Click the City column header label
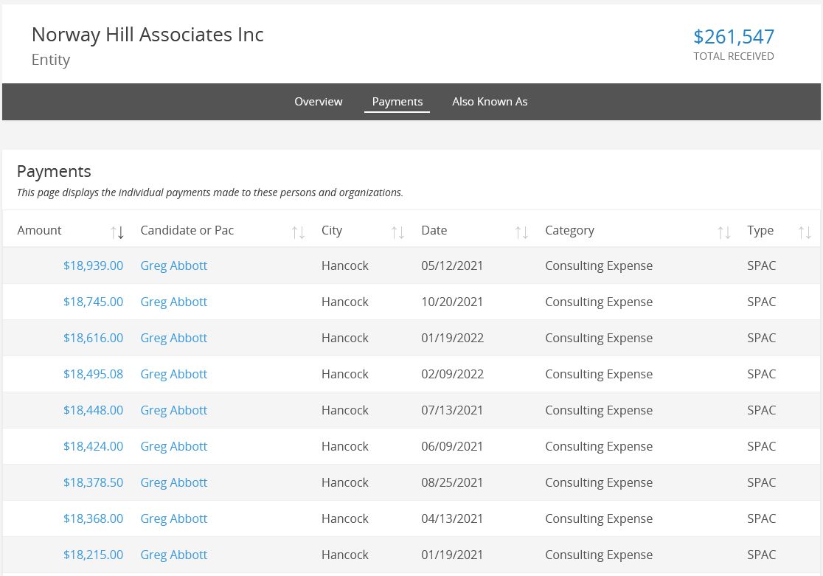The image size is (823, 576). tap(332, 231)
